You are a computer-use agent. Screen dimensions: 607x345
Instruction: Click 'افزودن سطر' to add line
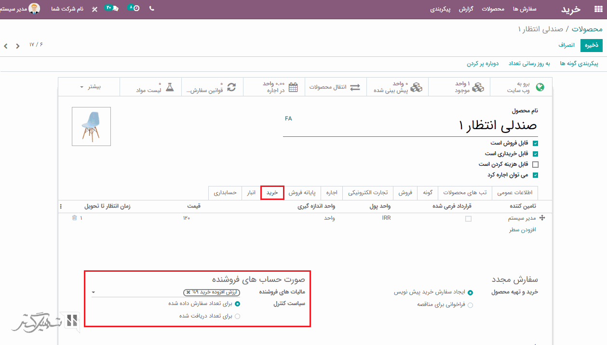click(x=523, y=230)
